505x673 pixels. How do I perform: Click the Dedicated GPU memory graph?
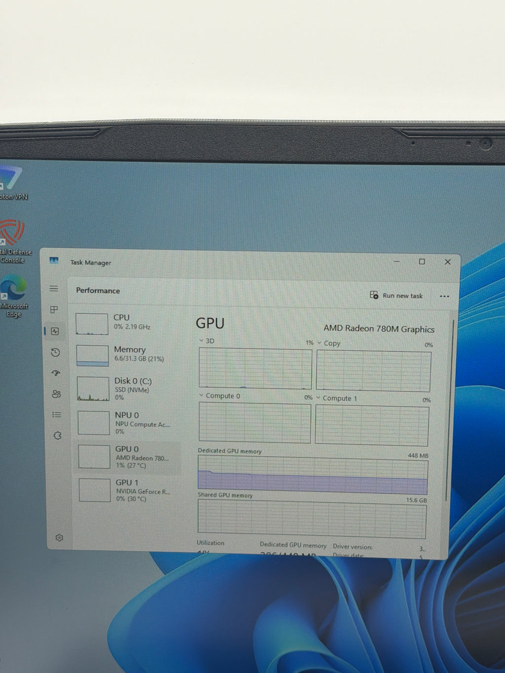(313, 475)
